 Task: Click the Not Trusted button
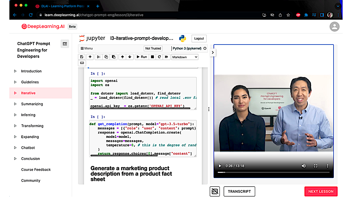pyautogui.click(x=153, y=48)
